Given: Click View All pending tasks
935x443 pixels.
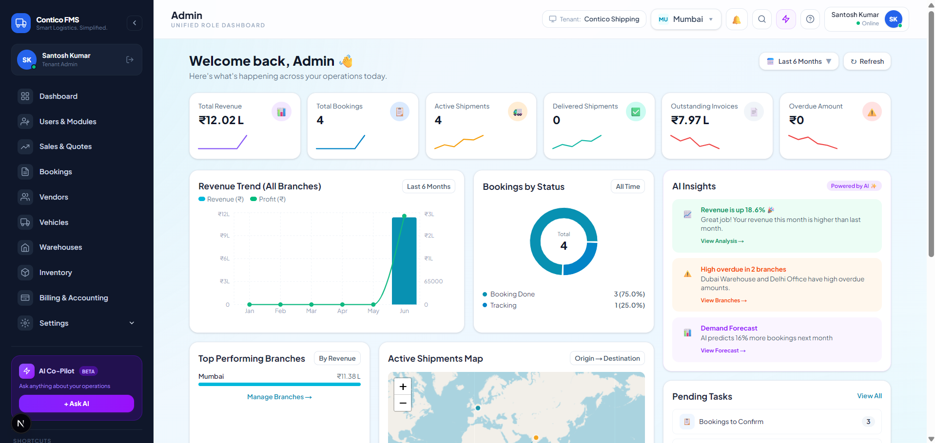Looking at the screenshot, I should tap(869, 396).
